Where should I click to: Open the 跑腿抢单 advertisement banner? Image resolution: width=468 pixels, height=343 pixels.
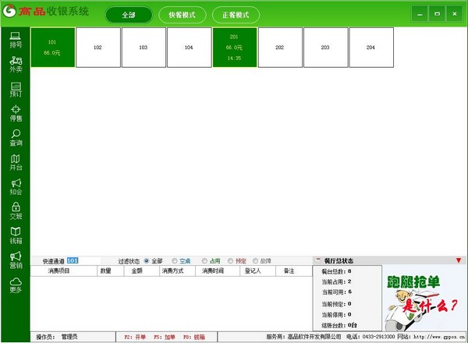tap(421, 297)
